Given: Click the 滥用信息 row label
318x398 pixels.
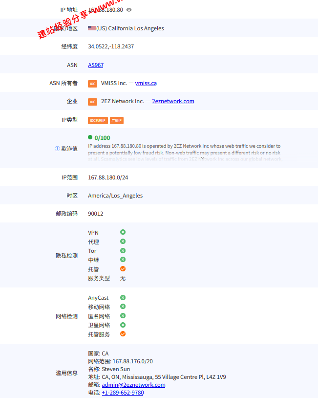Looking at the screenshot, I should coord(67,373).
